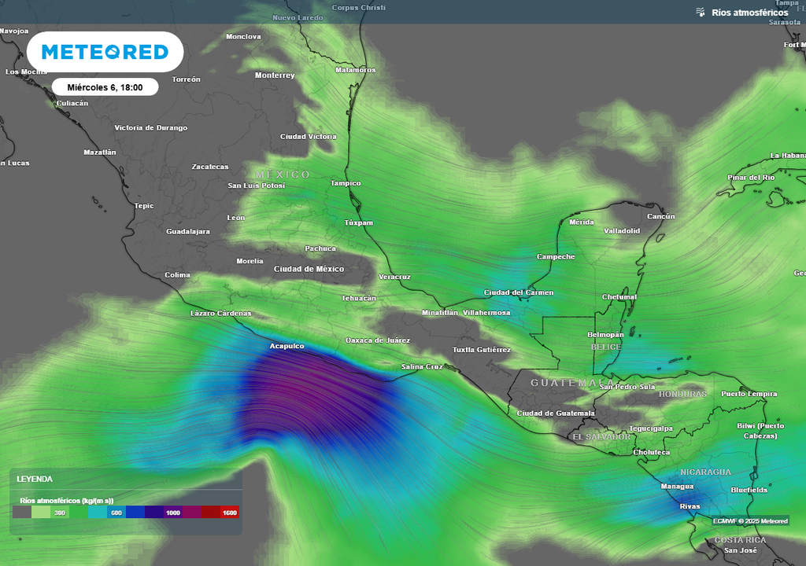Open the Ríos atmosféricos layer label
Screen dimensions: 806x566
pos(749,13)
